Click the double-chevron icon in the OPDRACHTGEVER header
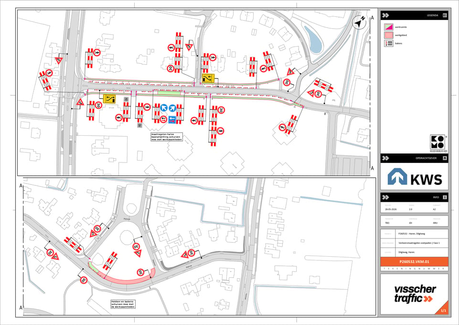This screenshot has width=459, height=325. 385,158
